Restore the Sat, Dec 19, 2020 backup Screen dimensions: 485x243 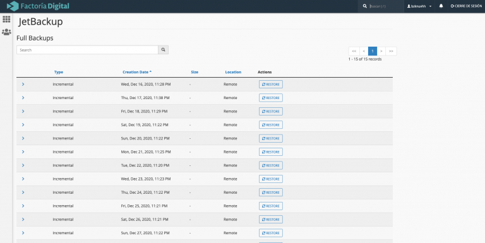click(271, 125)
